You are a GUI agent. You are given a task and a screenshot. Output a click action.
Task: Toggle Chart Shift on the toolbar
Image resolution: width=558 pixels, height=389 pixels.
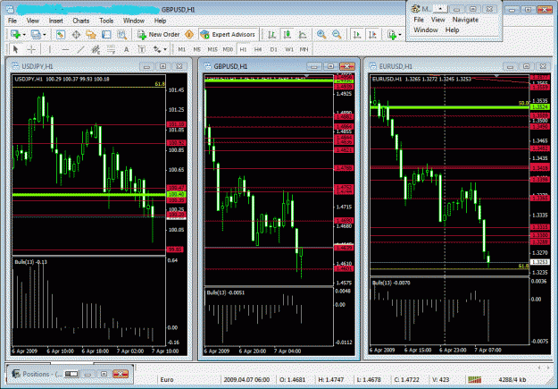(372, 35)
